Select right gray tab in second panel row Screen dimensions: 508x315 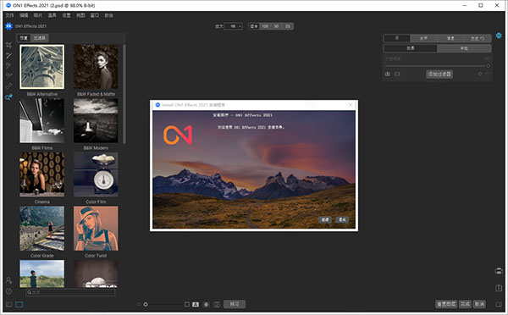pos(464,48)
